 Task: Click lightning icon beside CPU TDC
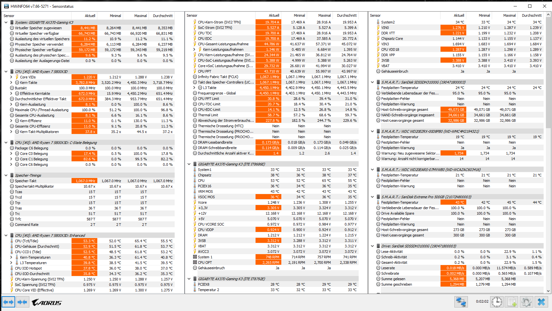click(x=195, y=33)
